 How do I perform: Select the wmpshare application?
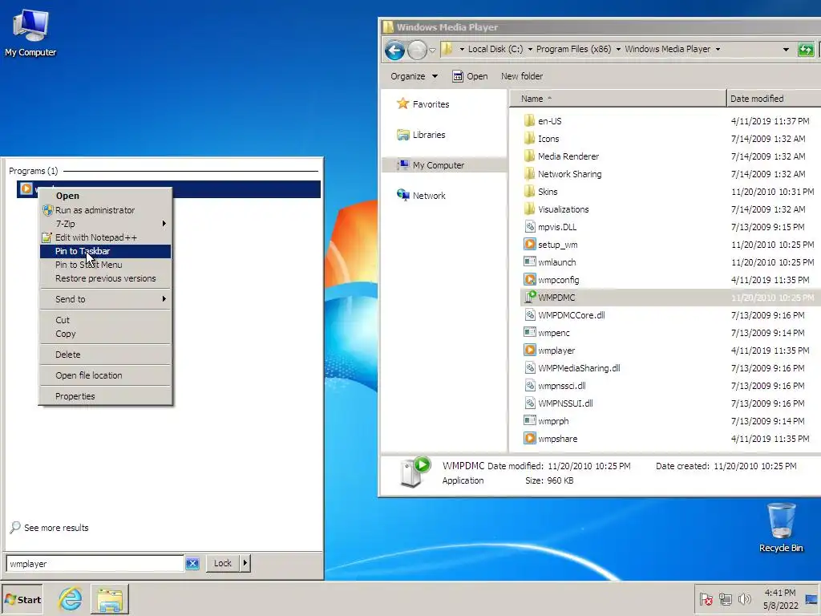[x=557, y=439]
